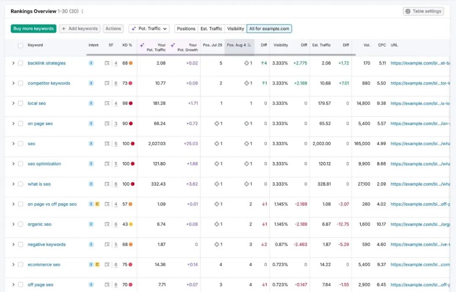Open the Actions button menu
The height and width of the screenshot is (292, 456).
coord(113,29)
